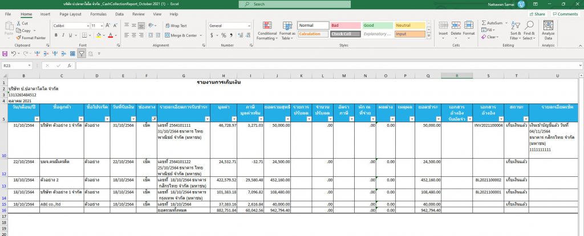
Task: Open the Sort & Filter menu
Action: [x=516, y=31]
